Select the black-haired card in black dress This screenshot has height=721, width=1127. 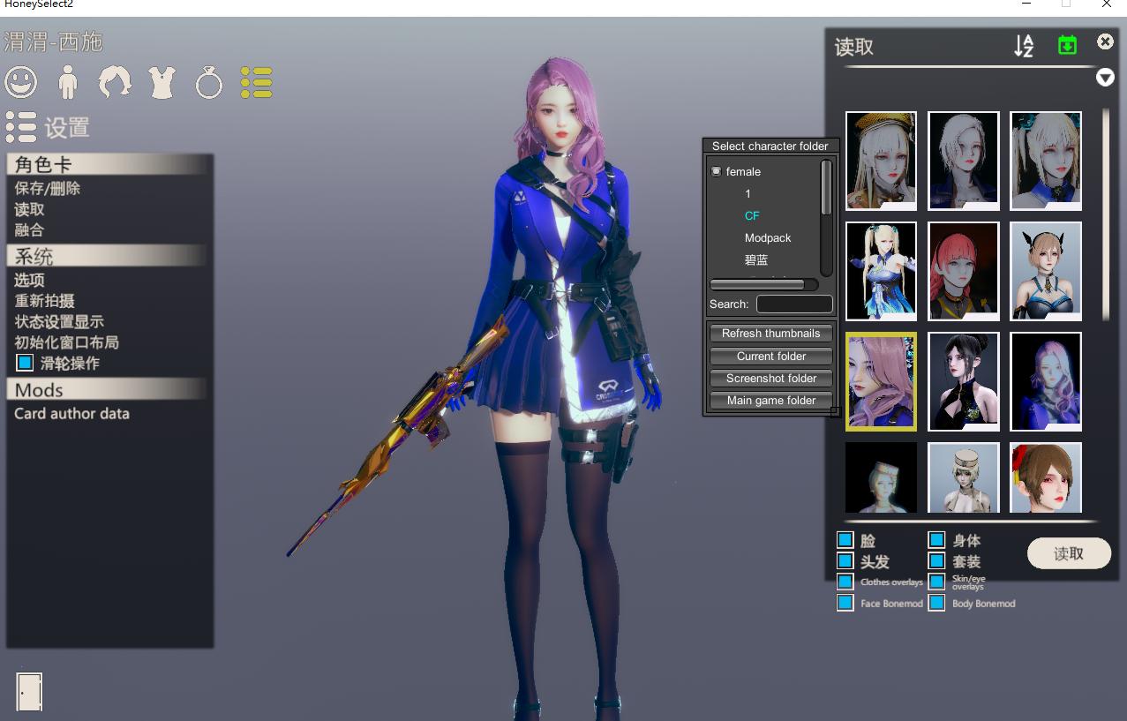964,381
